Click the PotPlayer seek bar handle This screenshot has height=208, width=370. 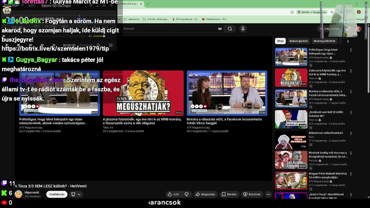click(3, 36)
